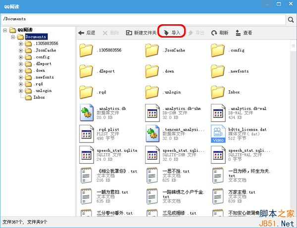Open the View (查看) toolbar option
Image resolution: width=297 pixels, height=228 pixels.
click(244, 33)
